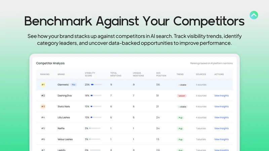
Task: Select the Nailfie brand name
Action: coord(61,129)
